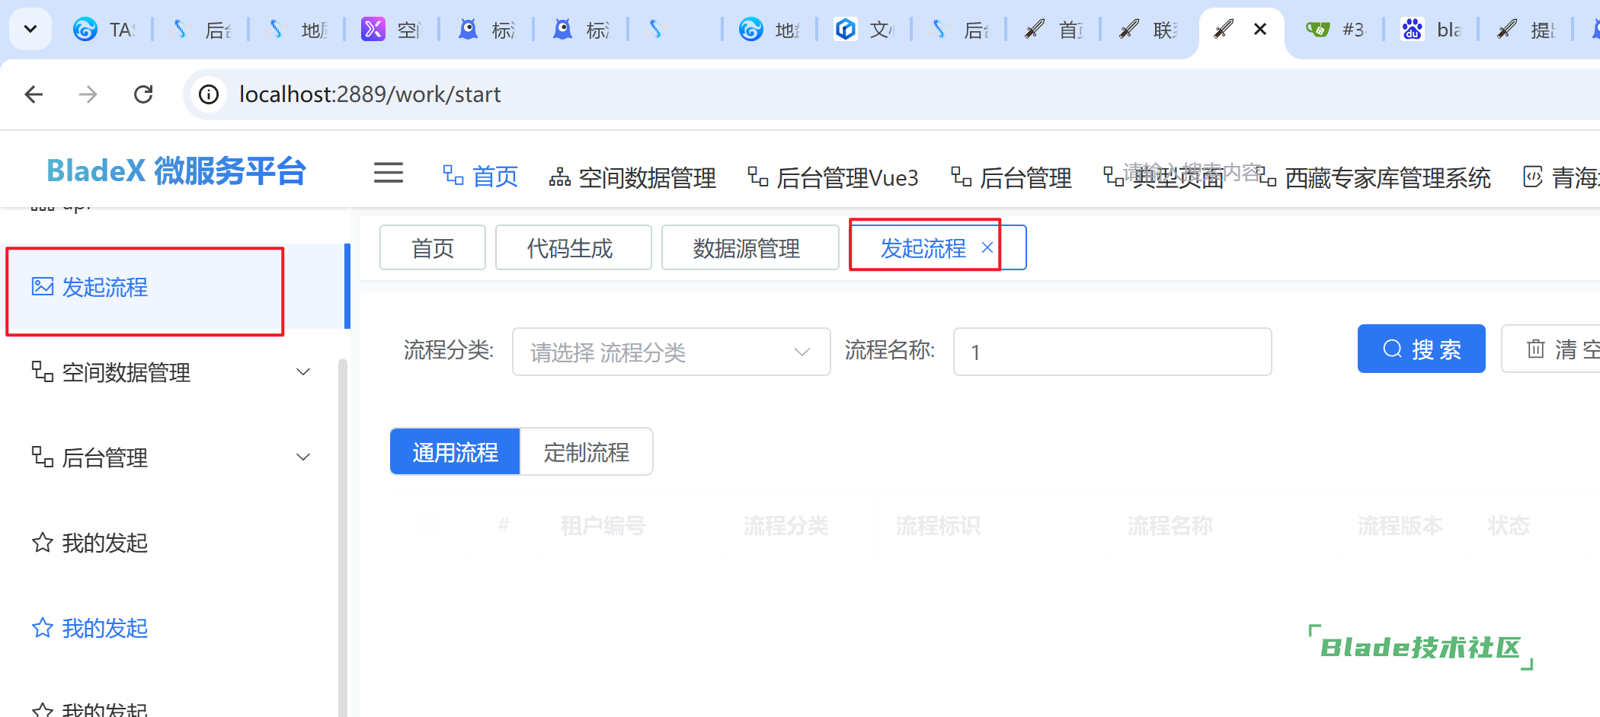The height and width of the screenshot is (717, 1600).
Task: Select the 通用流程 toggle option
Action: (x=455, y=452)
